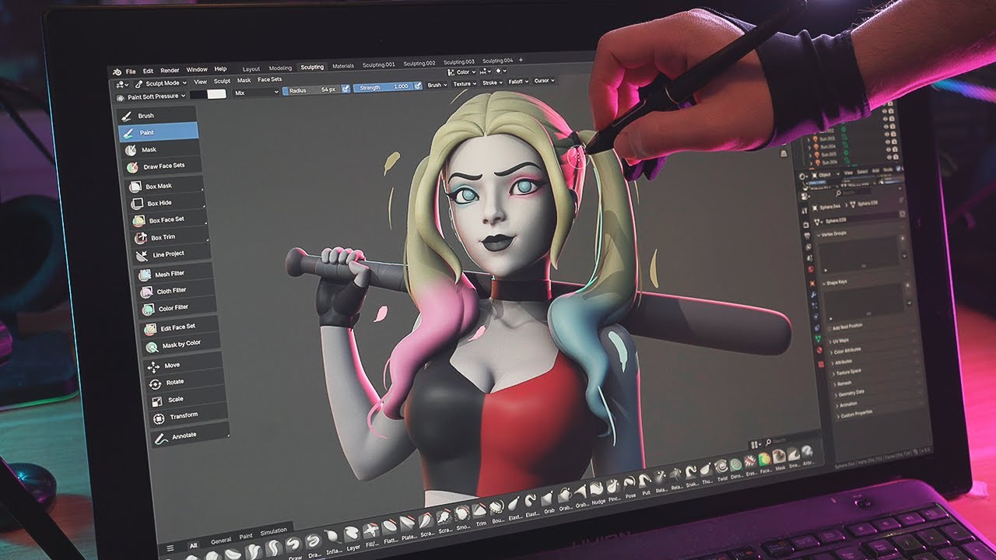Select the Color Filter tool
The height and width of the screenshot is (560, 996).
point(177,308)
